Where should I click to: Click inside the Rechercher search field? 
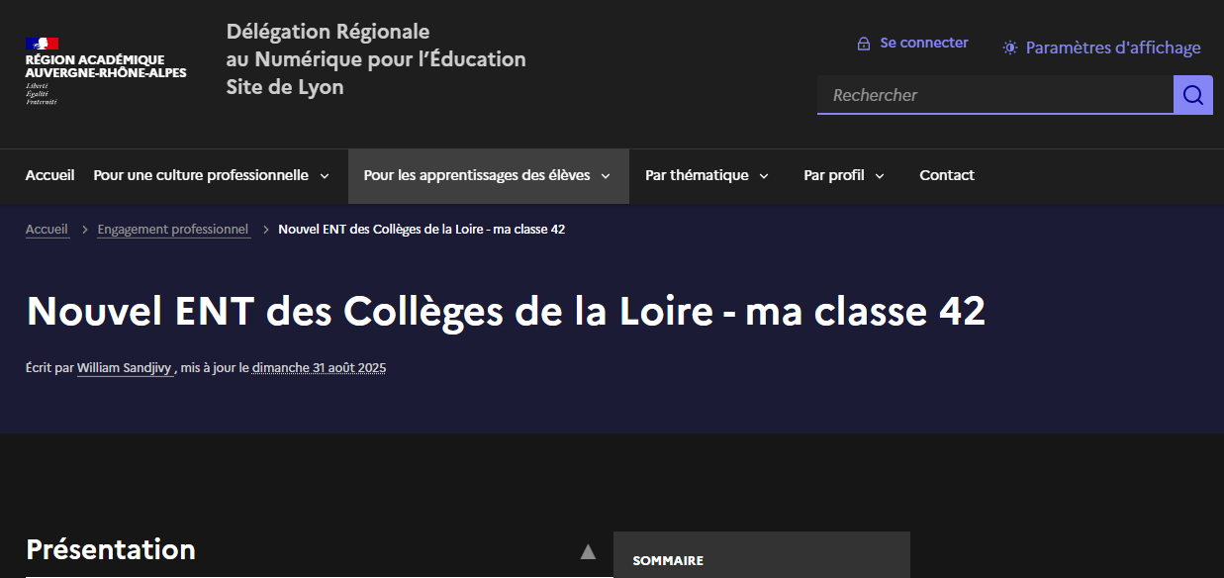click(989, 94)
